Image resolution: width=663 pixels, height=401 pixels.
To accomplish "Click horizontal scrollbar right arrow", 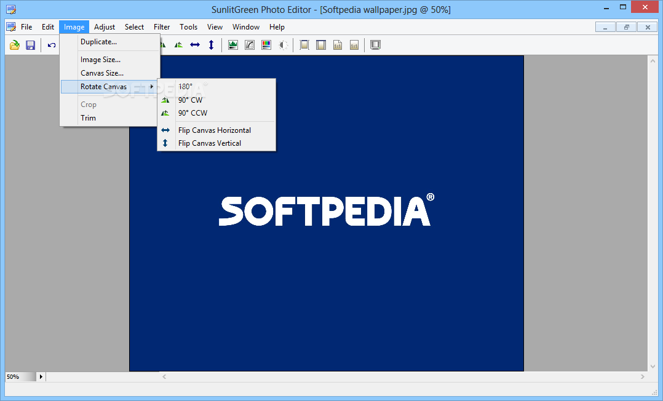I will pos(643,376).
